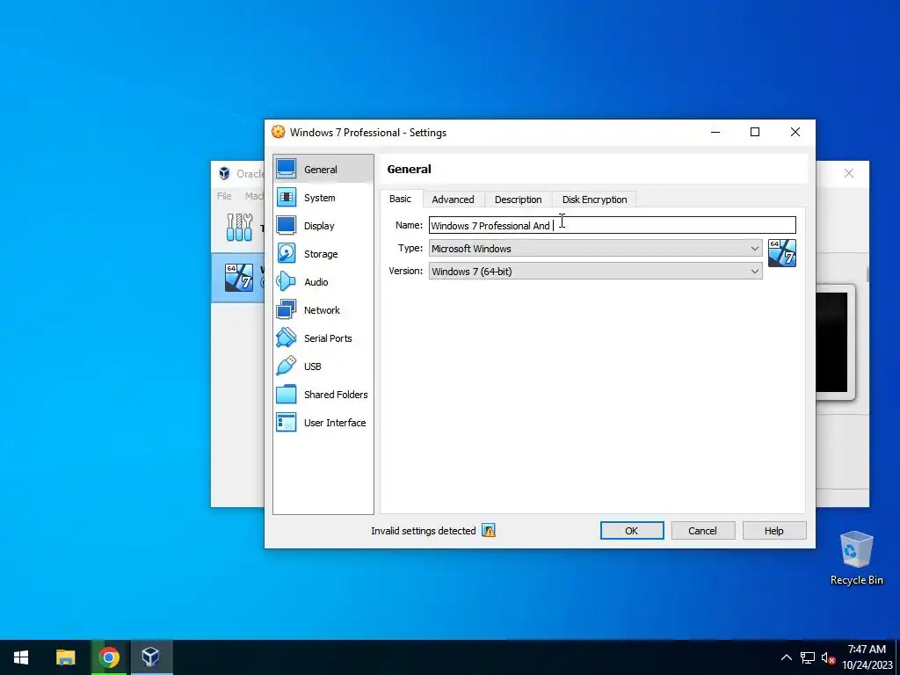900x675 pixels.
Task: Open the Network settings category
Action: coord(323,310)
